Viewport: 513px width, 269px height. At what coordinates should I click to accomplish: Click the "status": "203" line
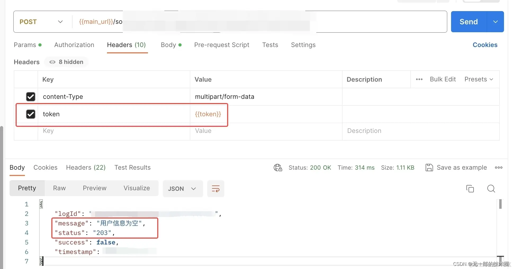(85, 233)
